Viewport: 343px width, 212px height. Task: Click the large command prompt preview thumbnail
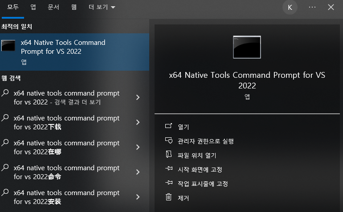pos(247,47)
